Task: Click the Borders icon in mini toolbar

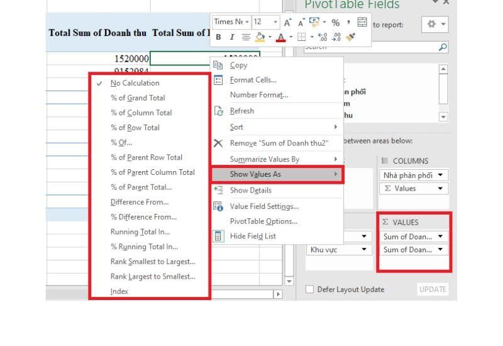Action: coord(301,37)
